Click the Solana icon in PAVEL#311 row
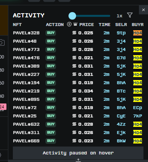Image resolution: width=148 pixels, height=162 pixels. [x=74, y=133]
